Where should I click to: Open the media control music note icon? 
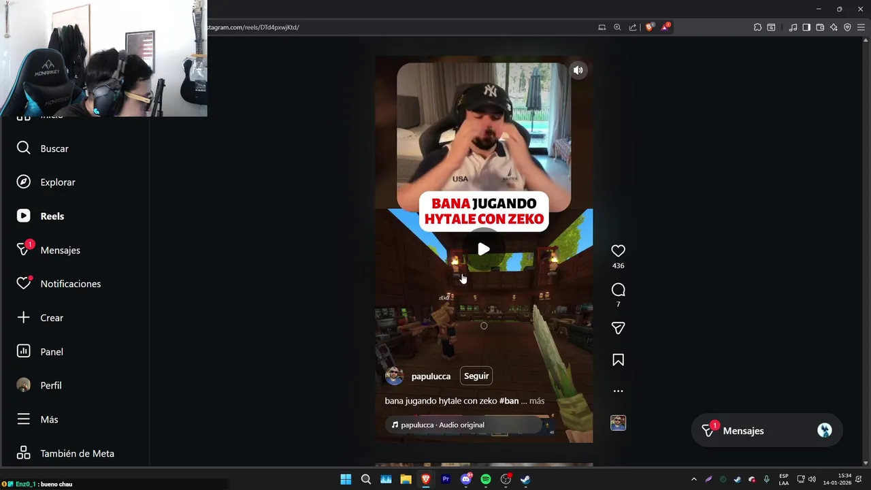[793, 27]
